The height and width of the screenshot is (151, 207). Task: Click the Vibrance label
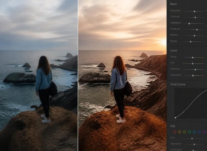point(175,69)
